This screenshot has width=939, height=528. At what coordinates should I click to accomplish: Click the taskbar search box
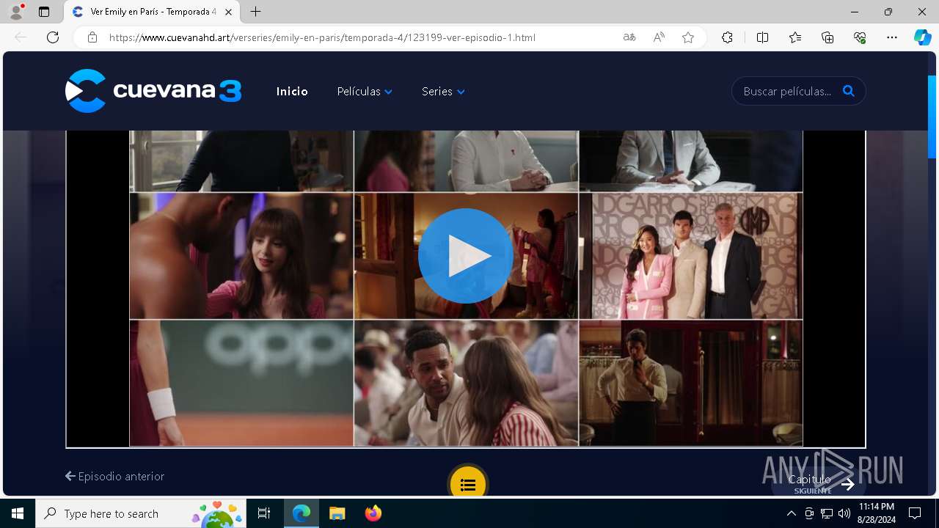pyautogui.click(x=142, y=513)
